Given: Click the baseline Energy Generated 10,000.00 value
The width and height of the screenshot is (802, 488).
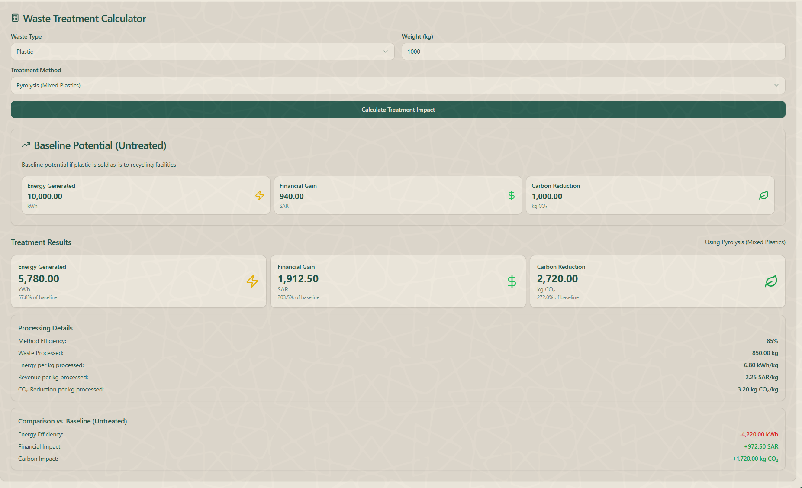Looking at the screenshot, I should [x=45, y=197].
